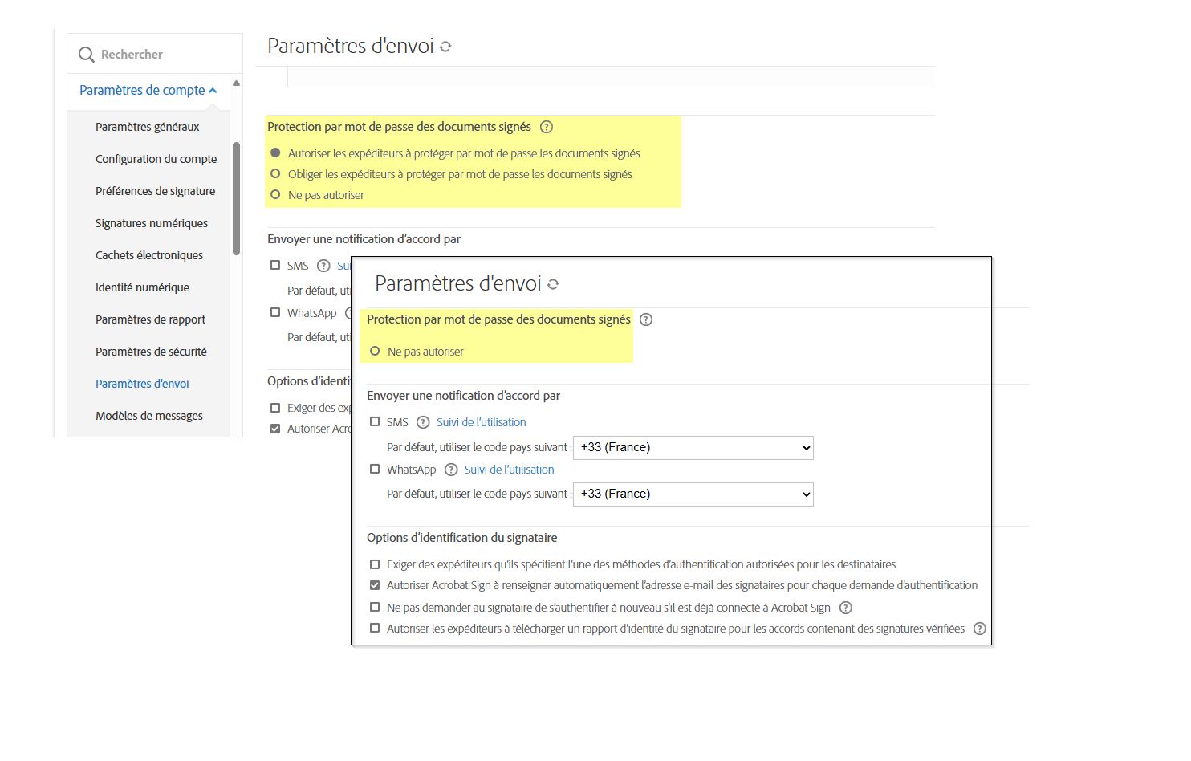
Task: Open Paramètres de rapport in sidebar
Action: point(151,319)
